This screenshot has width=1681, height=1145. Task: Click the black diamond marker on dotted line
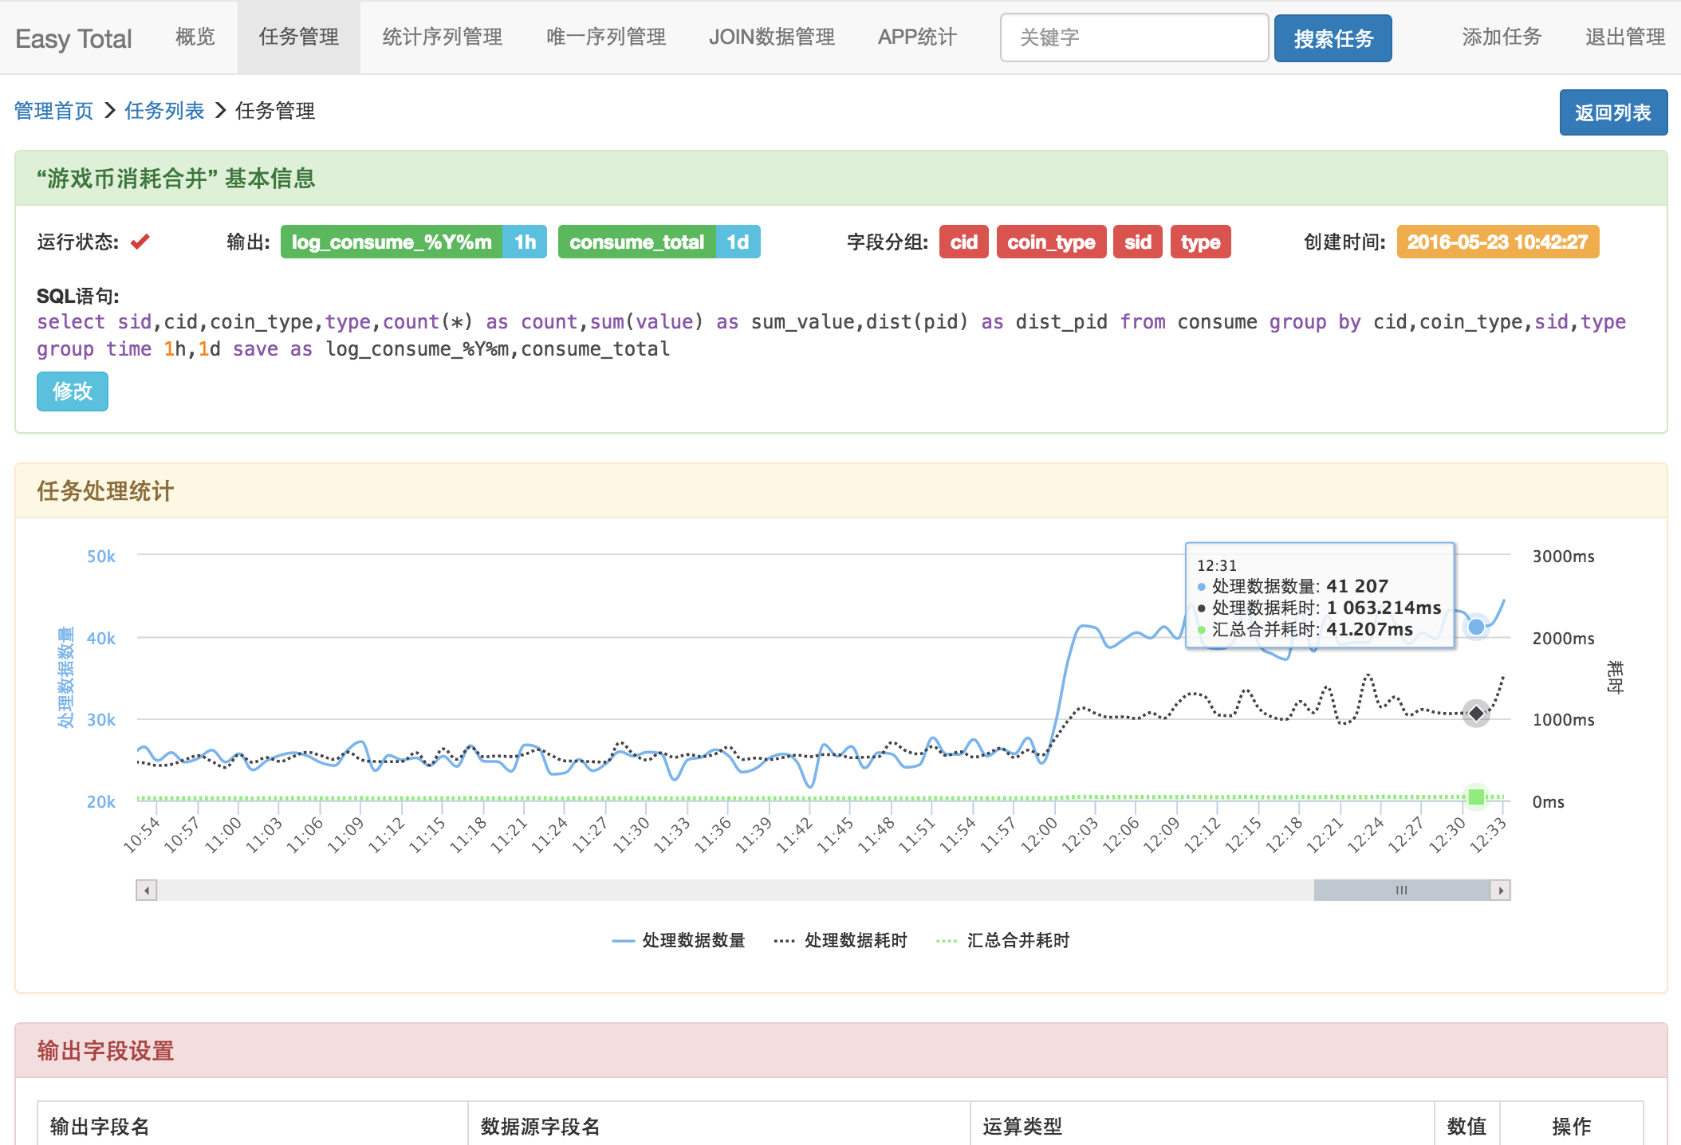(x=1476, y=713)
